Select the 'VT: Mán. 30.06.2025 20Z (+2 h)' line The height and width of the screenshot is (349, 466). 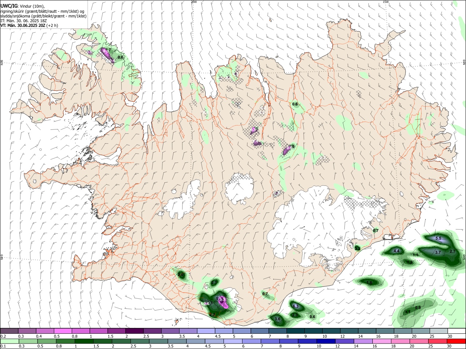tap(29, 25)
